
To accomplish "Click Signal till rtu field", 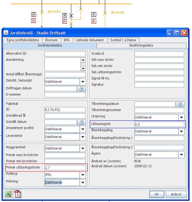I will (159, 79).
